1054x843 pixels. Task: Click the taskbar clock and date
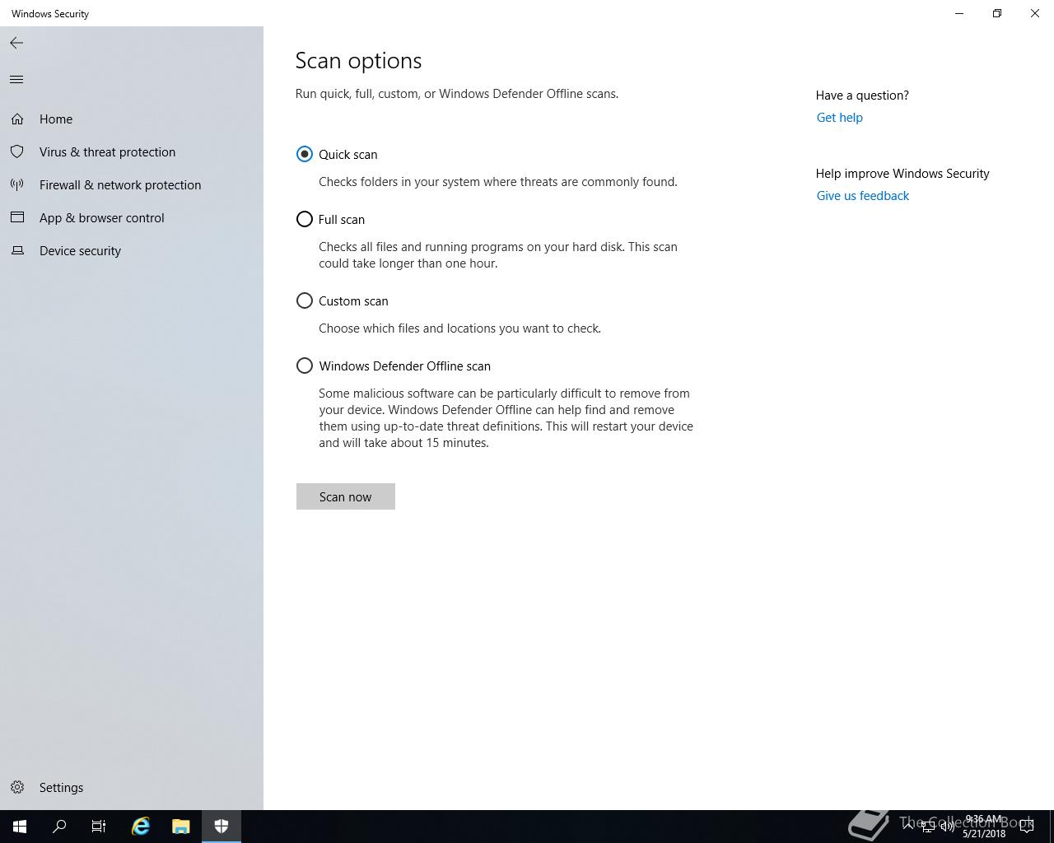click(x=984, y=827)
